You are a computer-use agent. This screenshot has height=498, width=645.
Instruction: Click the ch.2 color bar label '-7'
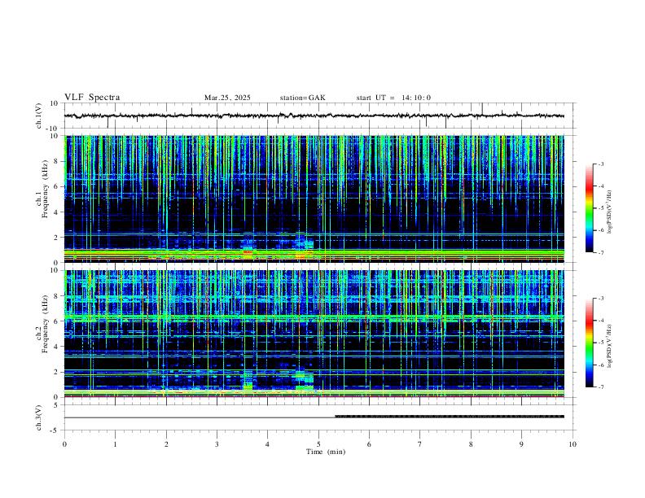coord(600,387)
